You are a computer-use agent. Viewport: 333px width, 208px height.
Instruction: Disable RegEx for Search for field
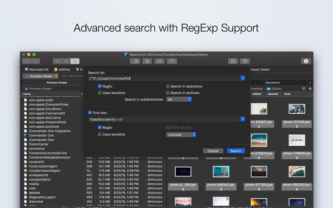tap(100, 86)
